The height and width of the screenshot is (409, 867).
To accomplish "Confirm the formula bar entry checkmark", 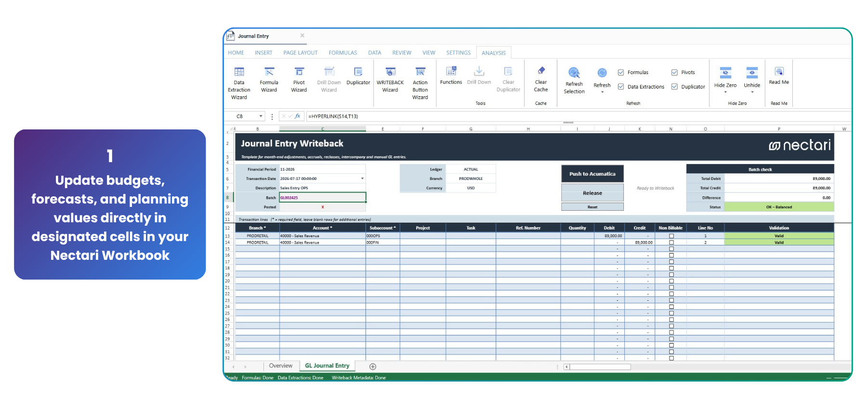I will point(290,116).
